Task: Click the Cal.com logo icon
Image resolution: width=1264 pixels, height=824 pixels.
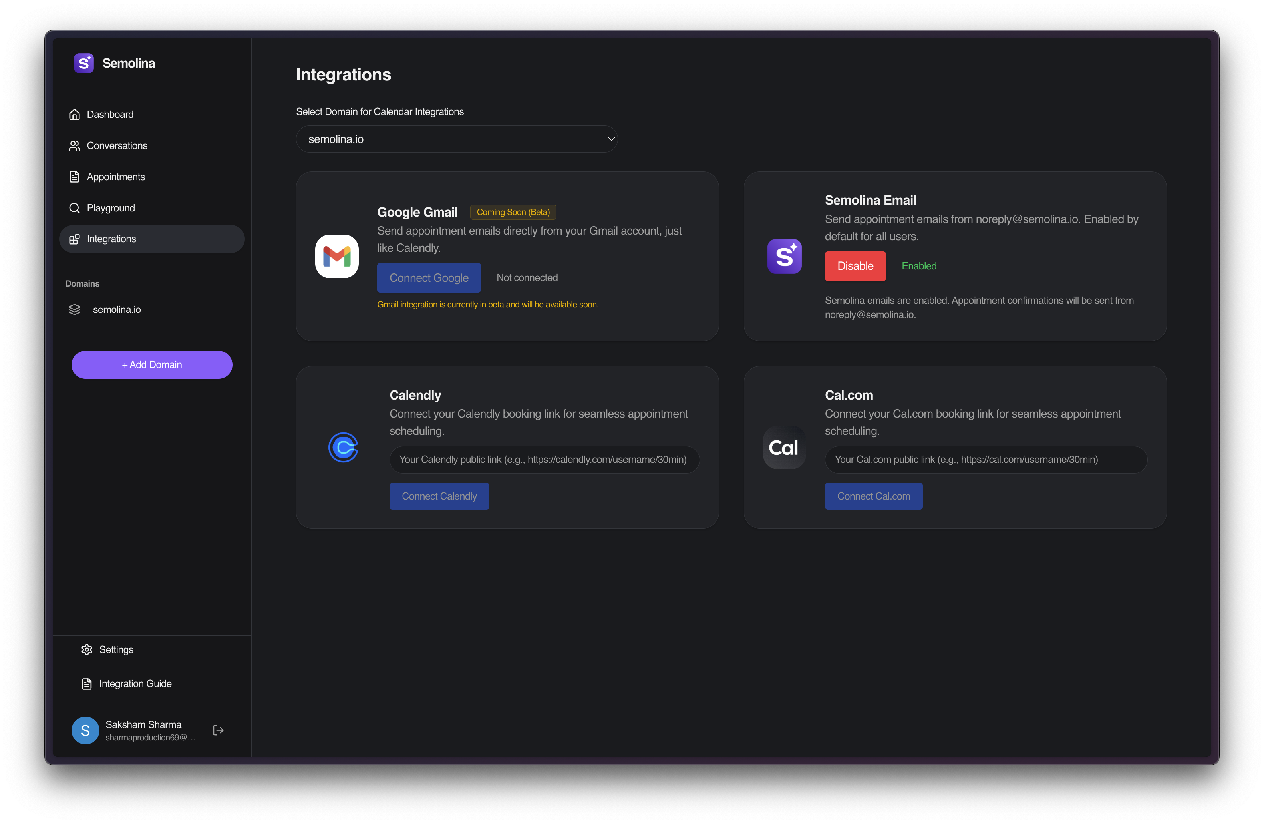Action: click(x=785, y=447)
